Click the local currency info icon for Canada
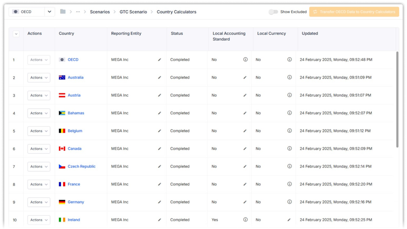 [x=289, y=149]
